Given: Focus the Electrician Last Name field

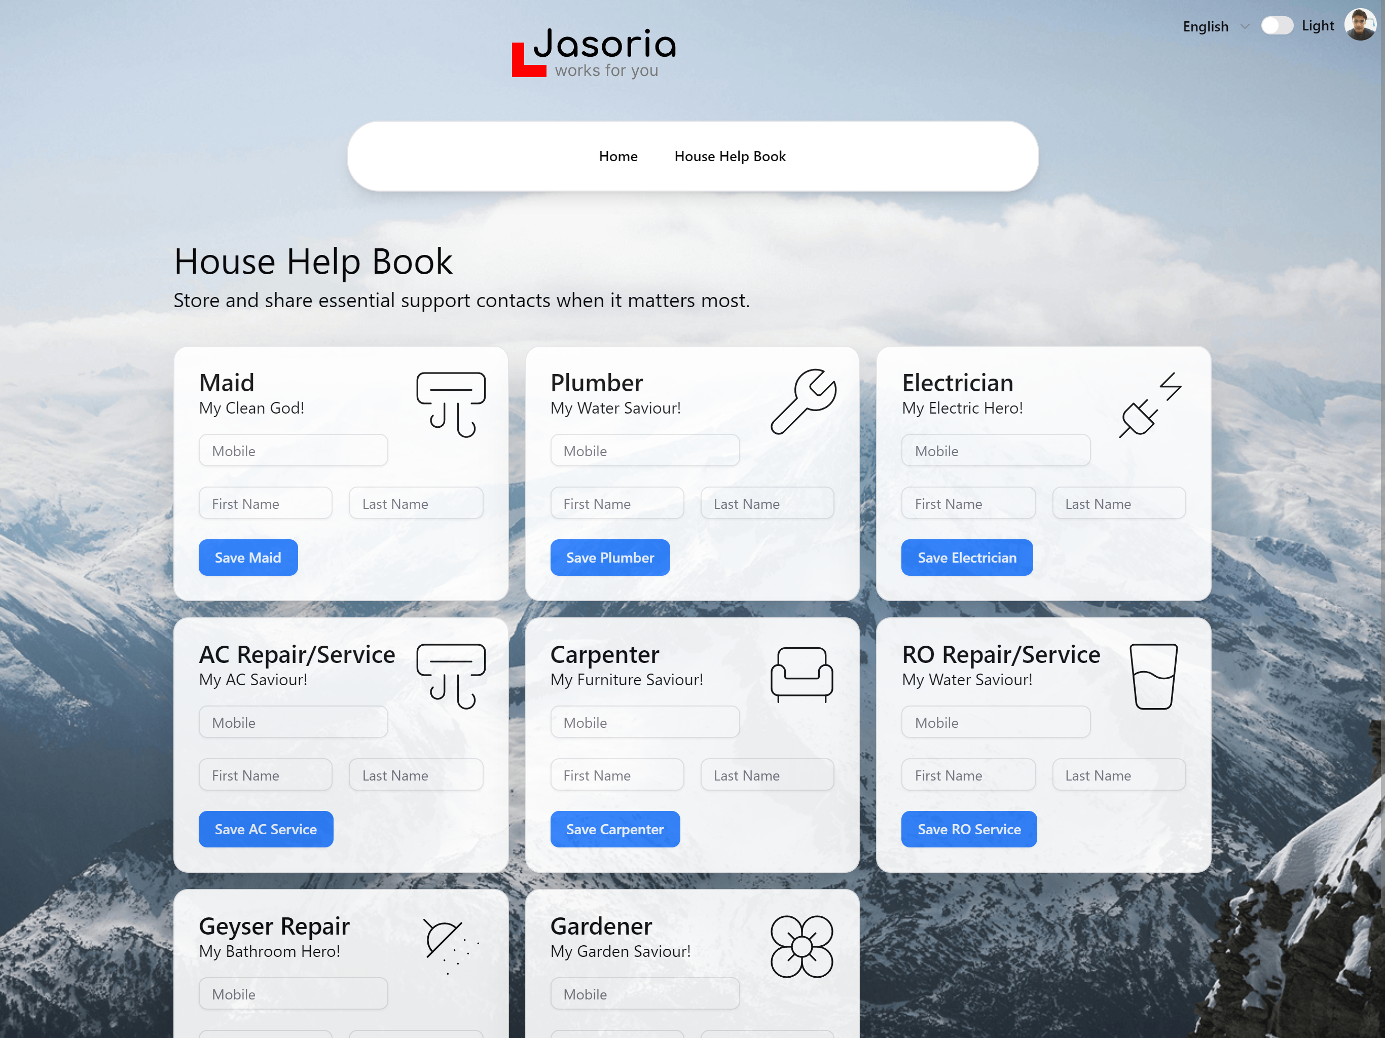Looking at the screenshot, I should pos(1119,503).
